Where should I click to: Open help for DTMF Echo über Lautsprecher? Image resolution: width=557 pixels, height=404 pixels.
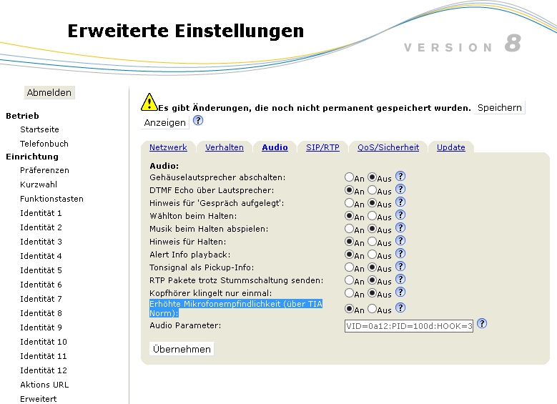pos(400,189)
